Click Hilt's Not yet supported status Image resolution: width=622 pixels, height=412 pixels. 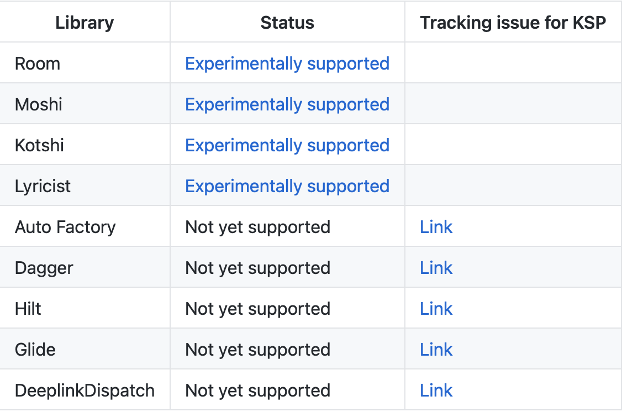pyautogui.click(x=258, y=309)
